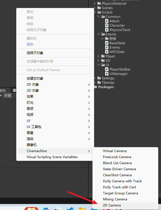Create a Virtual Camera
The image size is (161, 210).
[125, 151]
